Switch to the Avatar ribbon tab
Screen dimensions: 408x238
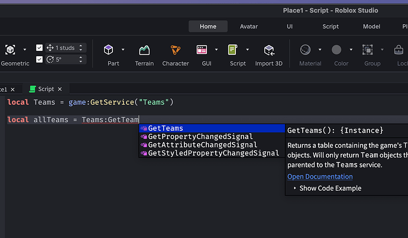(249, 26)
